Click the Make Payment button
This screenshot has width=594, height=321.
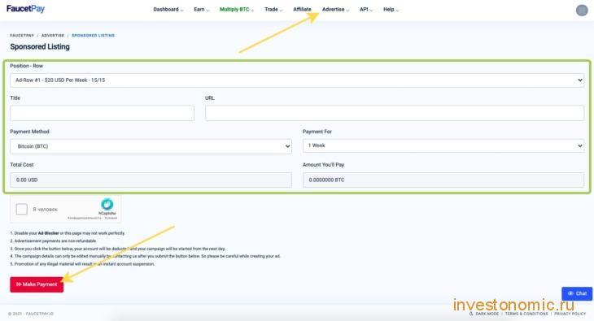coord(37,284)
